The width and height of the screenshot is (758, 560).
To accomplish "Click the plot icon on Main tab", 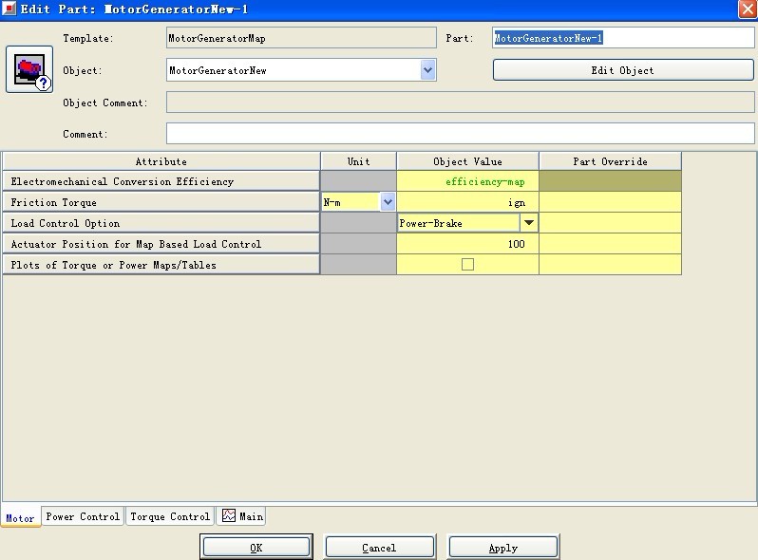I will pyautogui.click(x=229, y=516).
